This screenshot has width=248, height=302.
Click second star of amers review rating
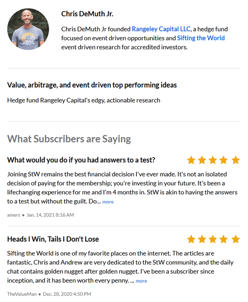[x=202, y=160]
